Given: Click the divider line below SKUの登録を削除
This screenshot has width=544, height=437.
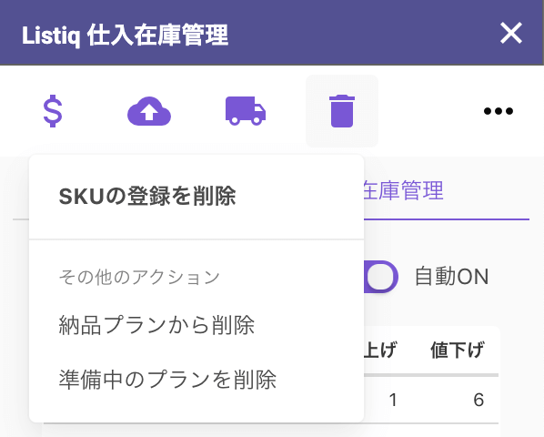Looking at the screenshot, I should tap(196, 239).
